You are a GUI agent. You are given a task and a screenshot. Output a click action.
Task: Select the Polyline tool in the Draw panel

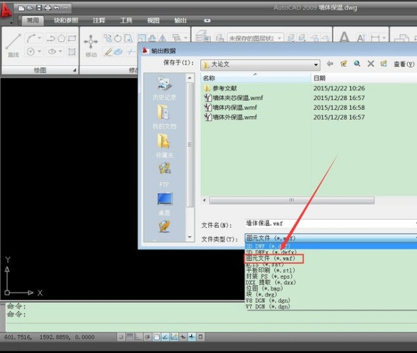(51, 38)
